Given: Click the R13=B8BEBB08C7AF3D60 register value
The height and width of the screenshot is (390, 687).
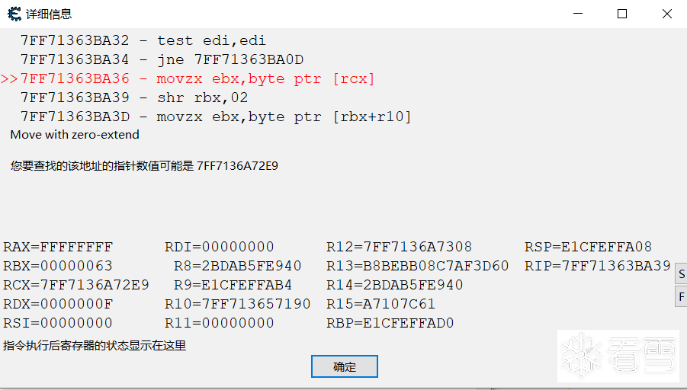Looking at the screenshot, I should (x=417, y=266).
